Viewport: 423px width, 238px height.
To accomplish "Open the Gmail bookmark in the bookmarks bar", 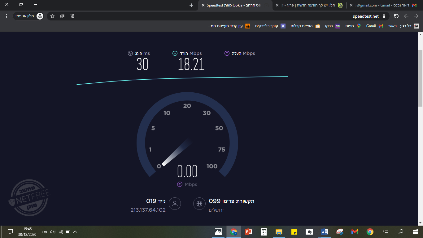I will tap(375, 26).
